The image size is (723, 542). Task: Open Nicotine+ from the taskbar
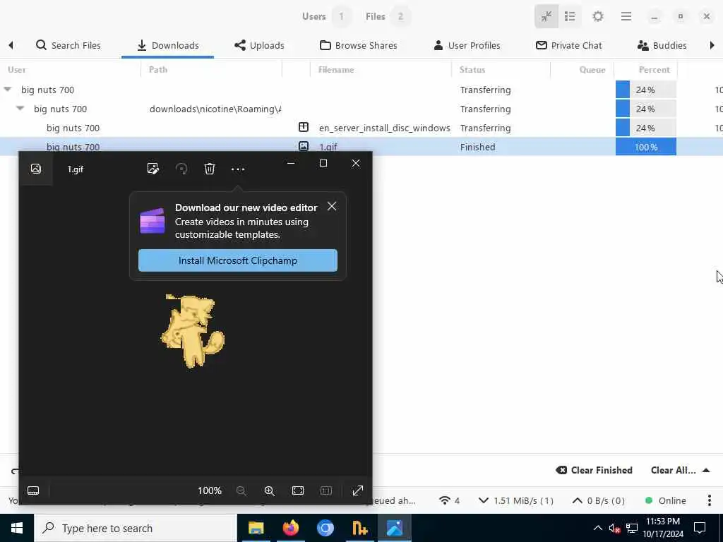pos(359,528)
